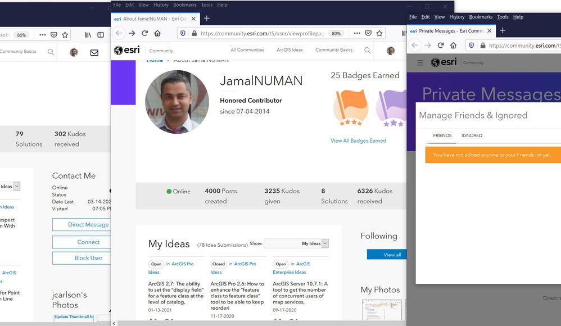Close the About JamalNUMAN tab

pyautogui.click(x=193, y=19)
